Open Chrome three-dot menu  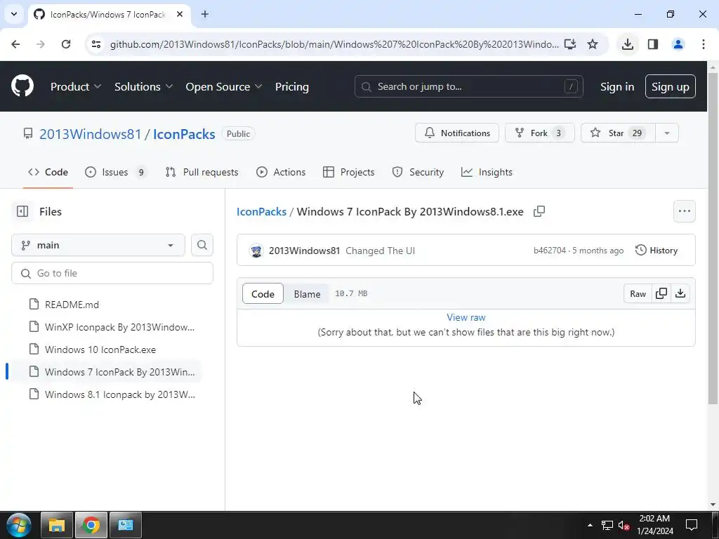pyautogui.click(x=703, y=44)
